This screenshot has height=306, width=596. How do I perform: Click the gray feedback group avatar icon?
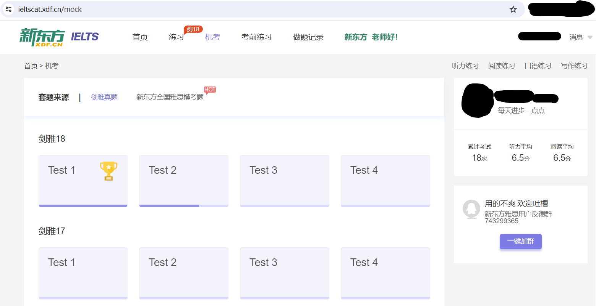click(x=471, y=209)
